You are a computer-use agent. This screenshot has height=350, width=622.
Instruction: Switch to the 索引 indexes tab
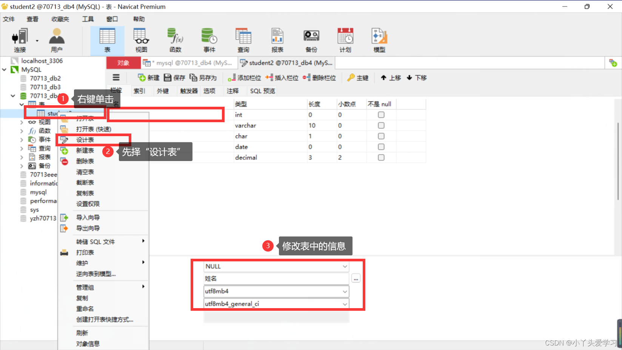point(139,91)
